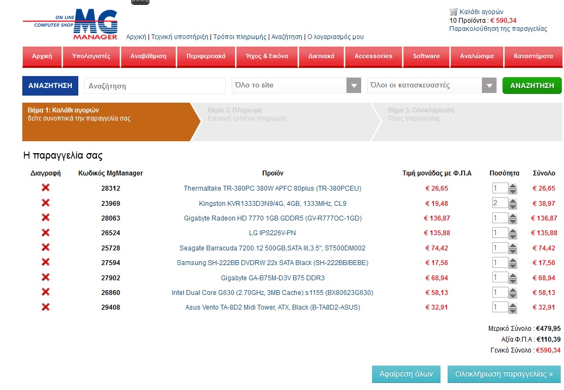Adjust quantity stepper for Kingston KVR1333D3N9/4G
Viewport: 564px width, 390px height.
(x=513, y=204)
